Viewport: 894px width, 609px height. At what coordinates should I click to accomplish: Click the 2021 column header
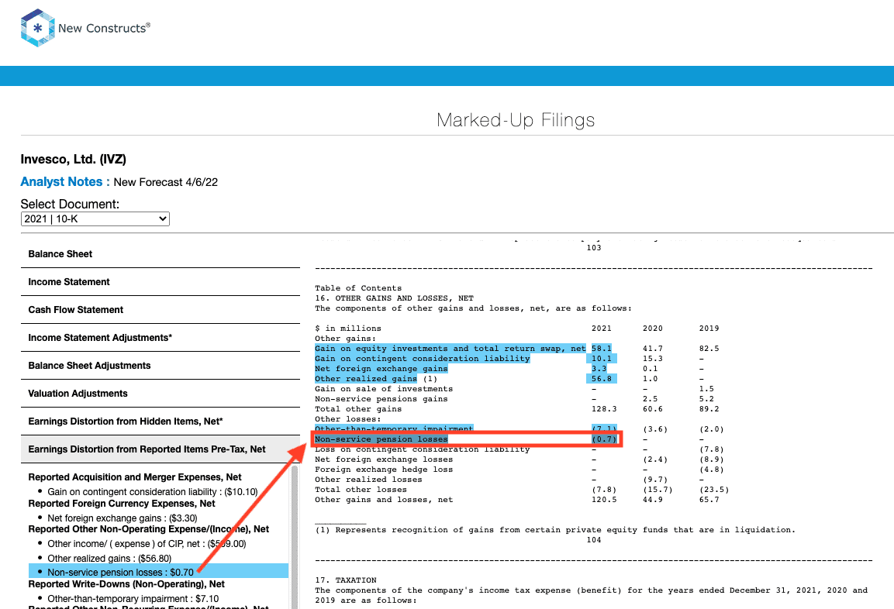pyautogui.click(x=601, y=329)
